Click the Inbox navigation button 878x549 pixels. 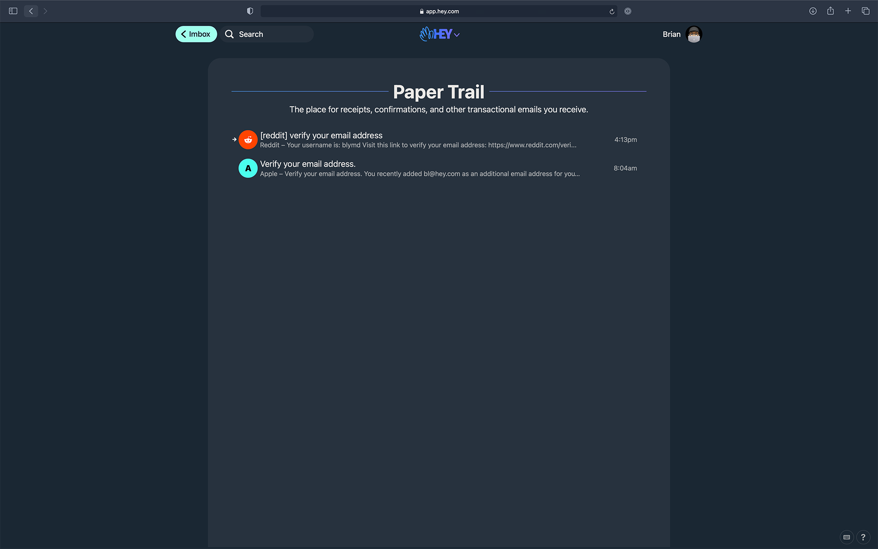196,34
